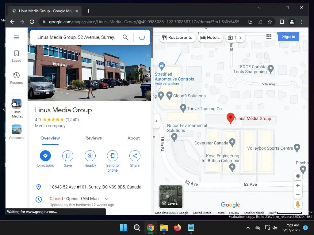This screenshot has height=235, width=314.
Task: Click the Coverstar Canada map pin
Action: [232, 142]
